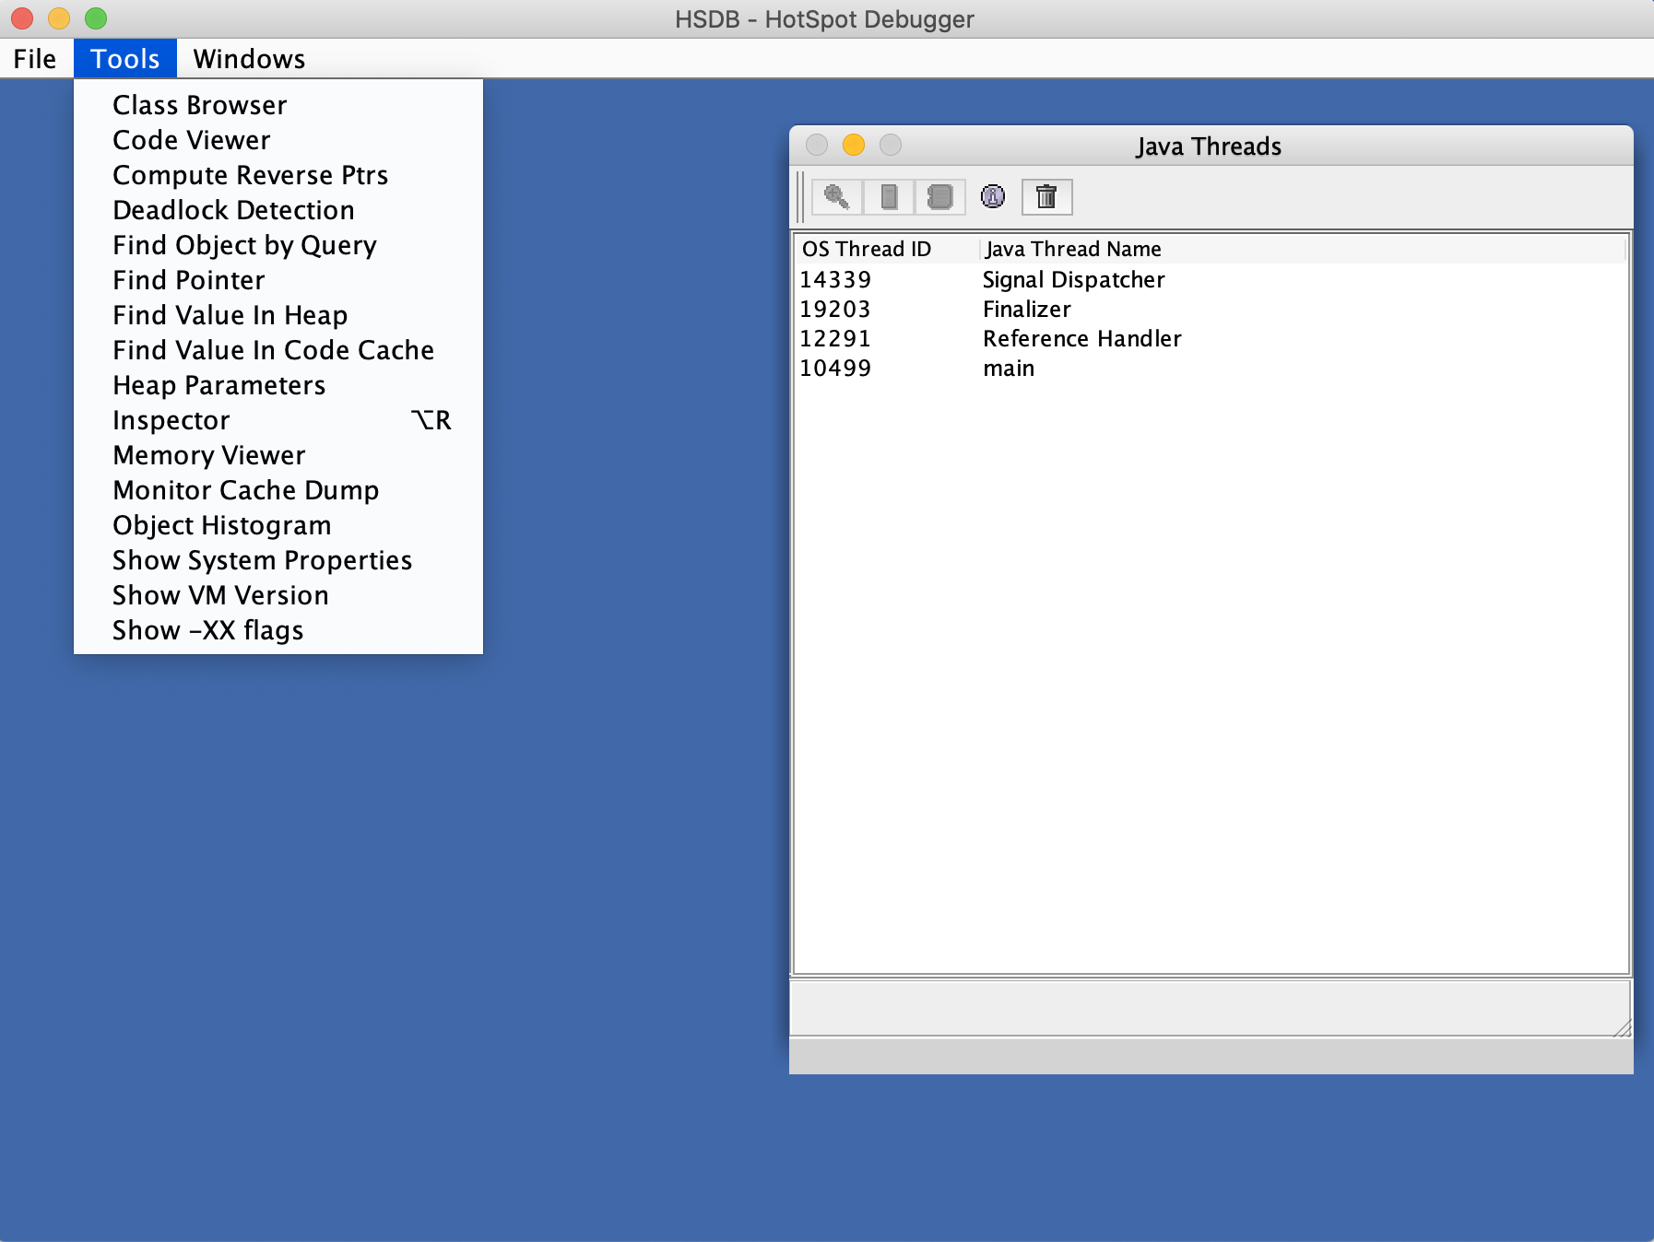Click the OS Thread ID column header

click(x=887, y=249)
